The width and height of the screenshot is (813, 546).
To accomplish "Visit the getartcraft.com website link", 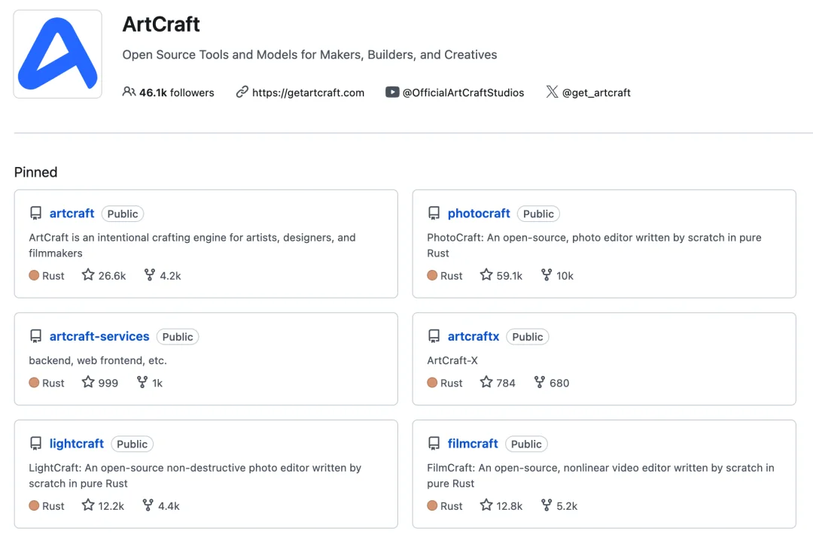I will pos(307,93).
